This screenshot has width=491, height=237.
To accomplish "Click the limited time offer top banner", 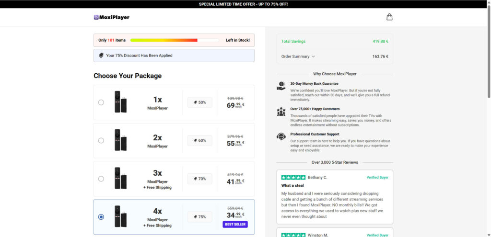I will point(245,4).
